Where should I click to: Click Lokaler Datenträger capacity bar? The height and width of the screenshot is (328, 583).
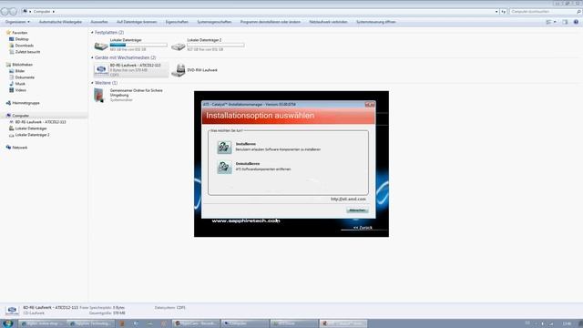click(x=138, y=45)
